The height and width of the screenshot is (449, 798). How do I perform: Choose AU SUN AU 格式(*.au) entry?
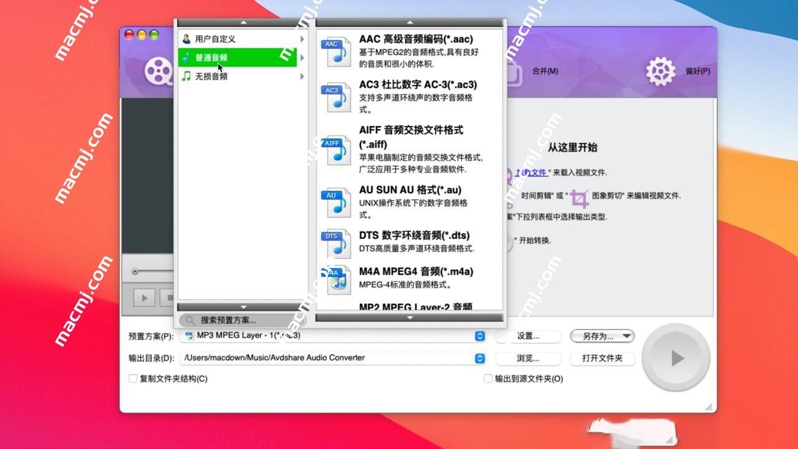[x=410, y=202]
